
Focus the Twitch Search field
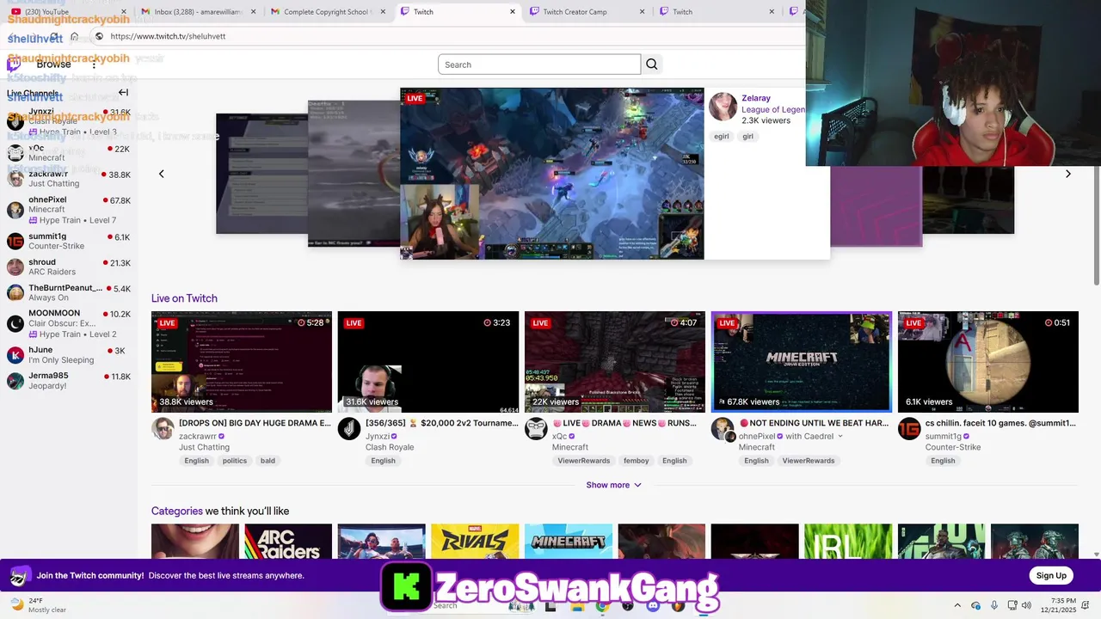(539, 64)
